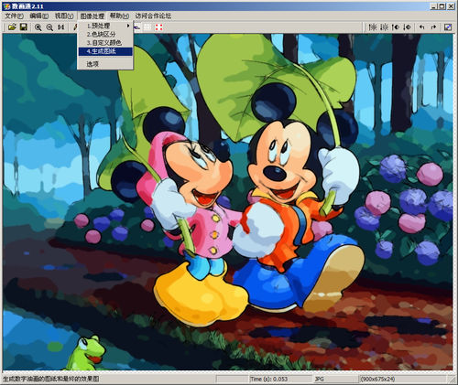
Task: Open an image file with the folder icon
Action: point(12,27)
